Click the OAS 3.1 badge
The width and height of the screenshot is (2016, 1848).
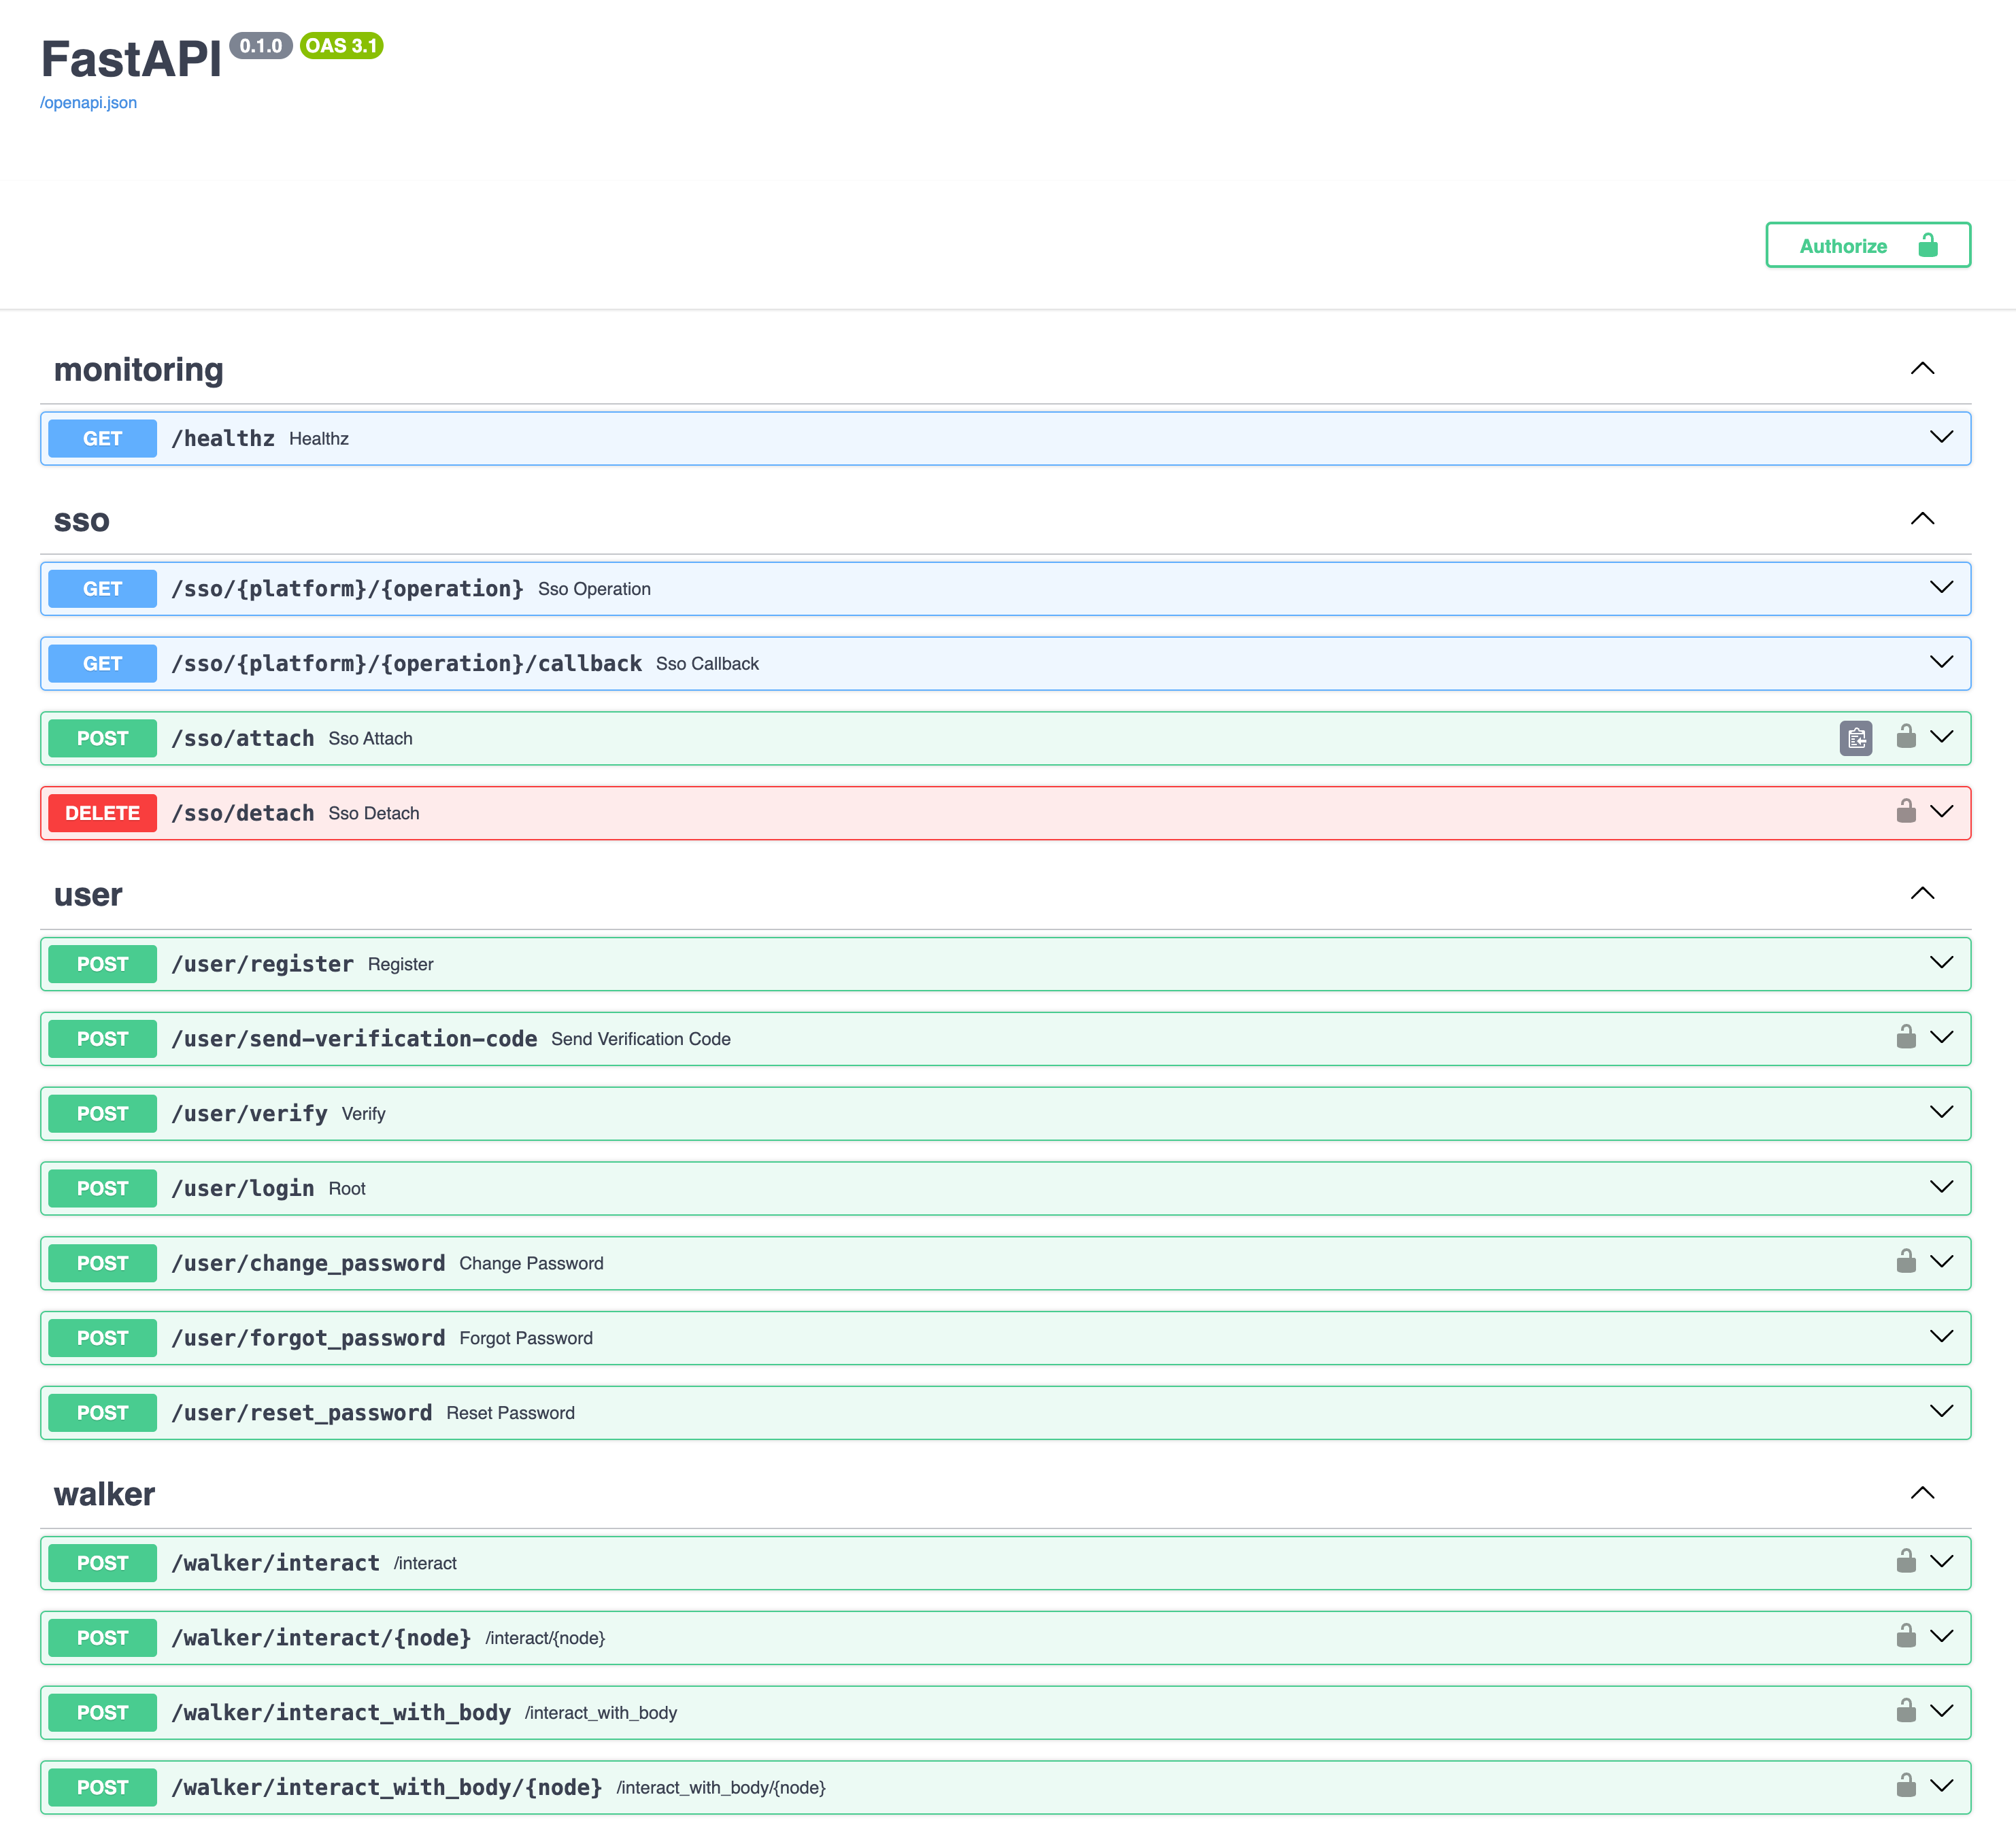pos(341,46)
